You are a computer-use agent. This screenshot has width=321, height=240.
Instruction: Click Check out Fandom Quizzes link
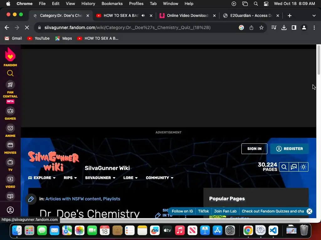click(273, 211)
